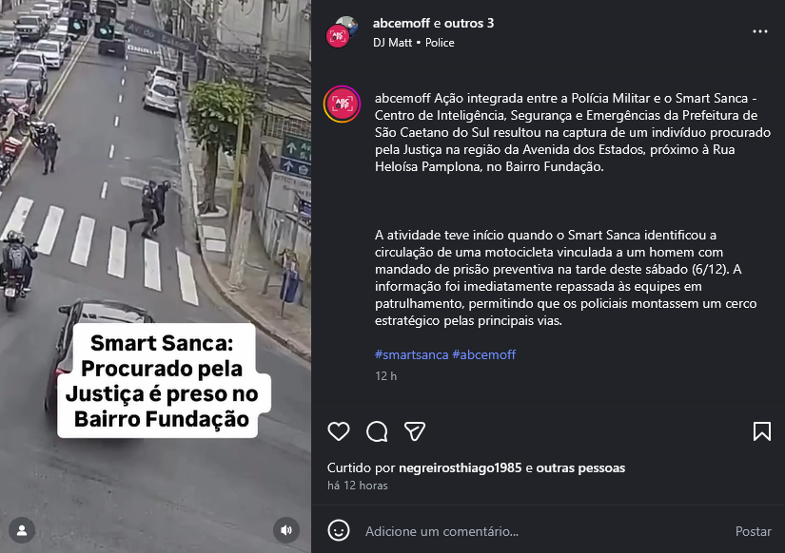View likes via 'outras pessoas'
Image resolution: width=785 pixels, height=553 pixels.
point(580,468)
